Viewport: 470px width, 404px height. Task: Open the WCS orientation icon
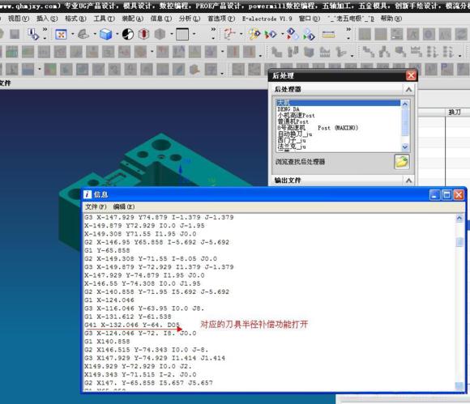229,34
